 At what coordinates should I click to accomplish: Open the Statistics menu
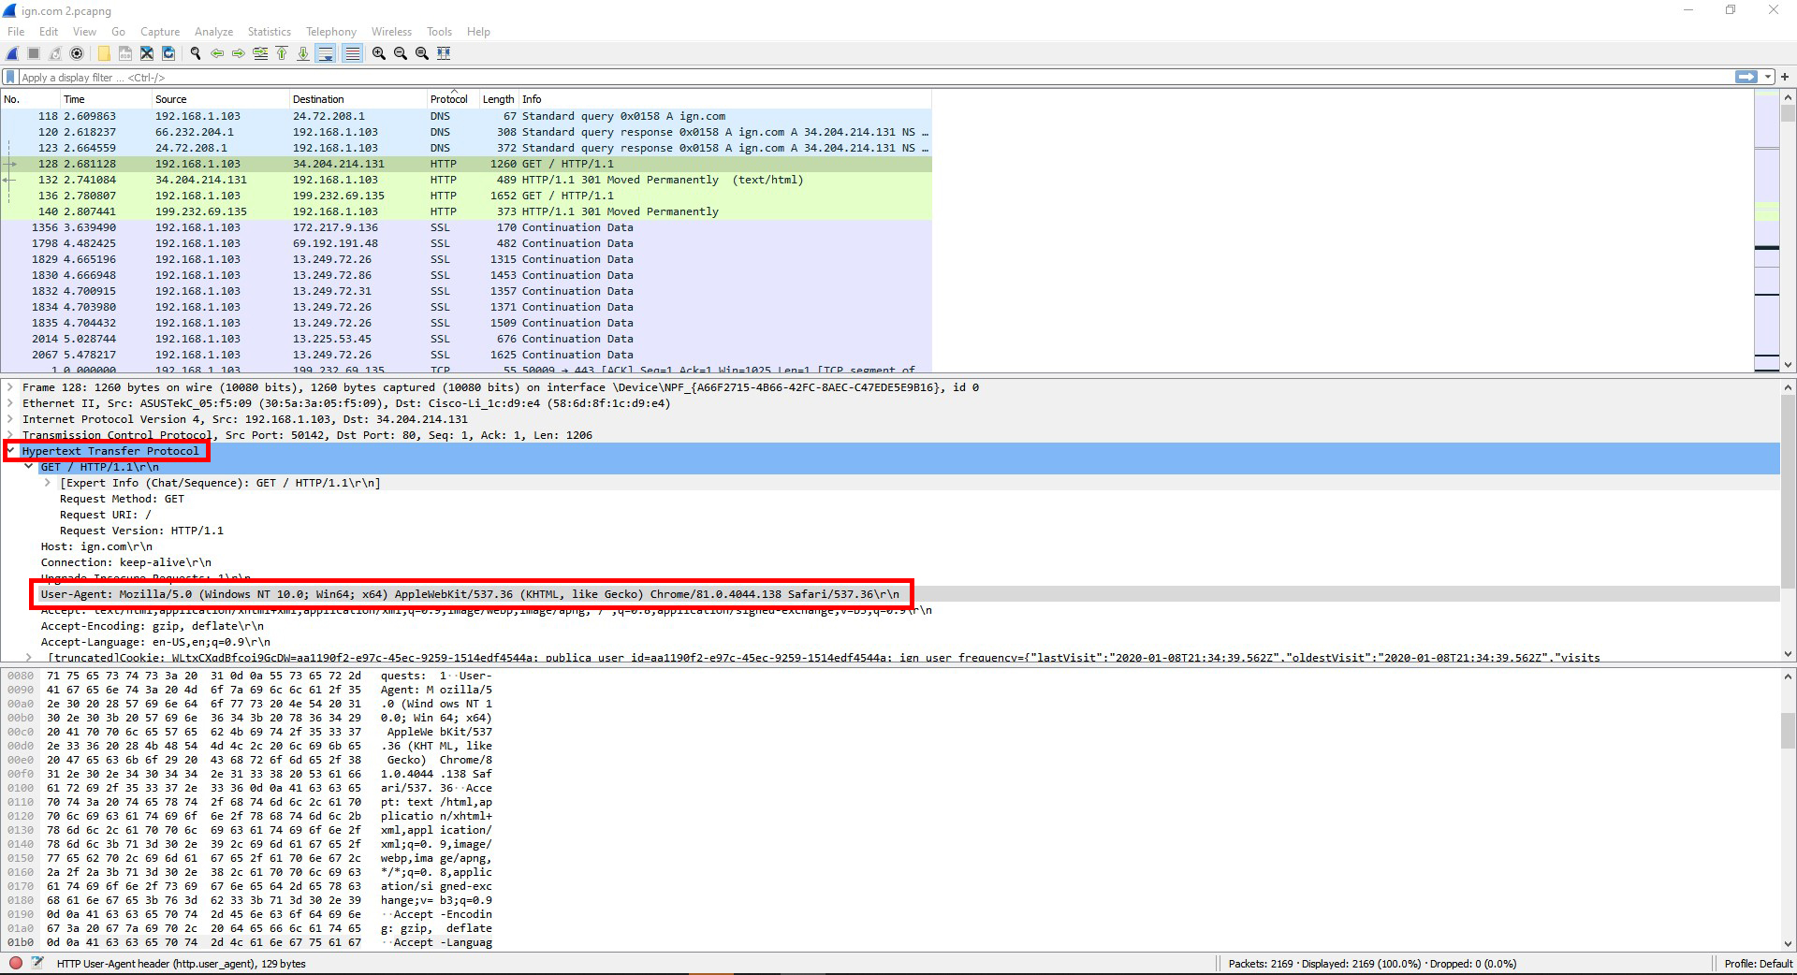tap(269, 32)
